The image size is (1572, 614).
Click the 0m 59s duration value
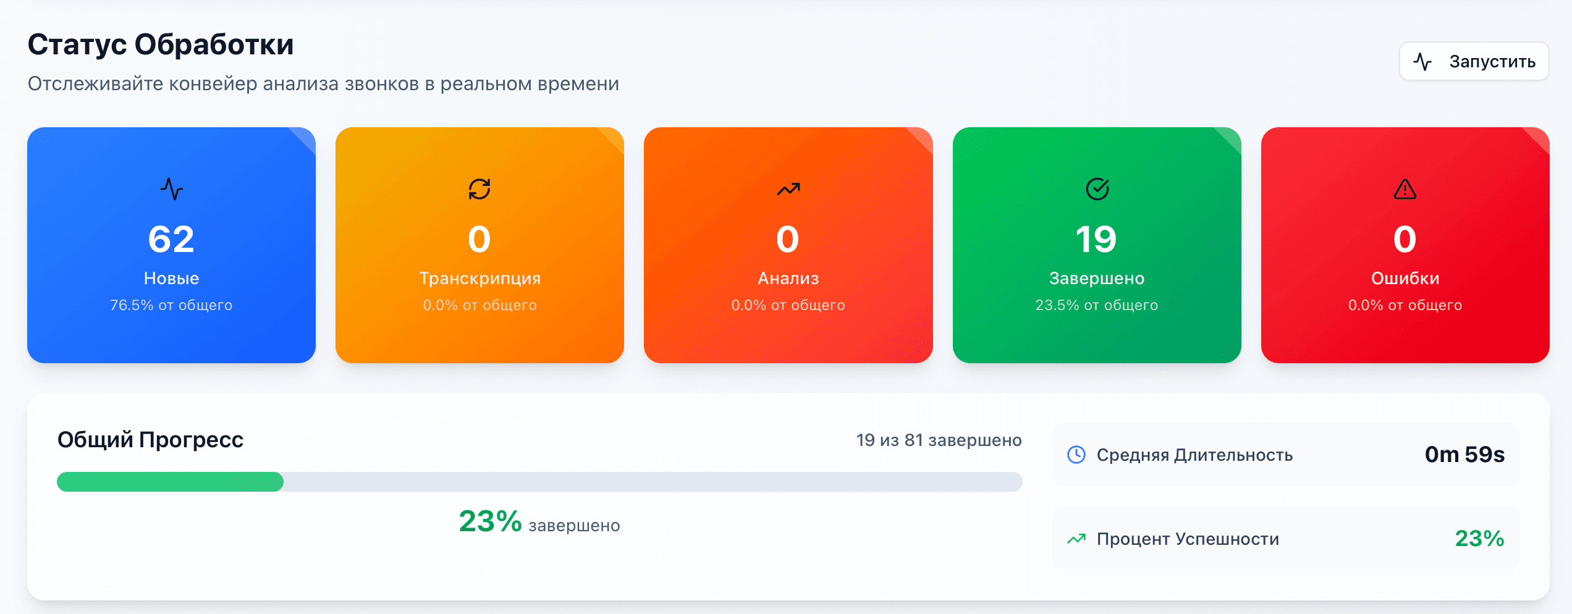[1464, 455]
